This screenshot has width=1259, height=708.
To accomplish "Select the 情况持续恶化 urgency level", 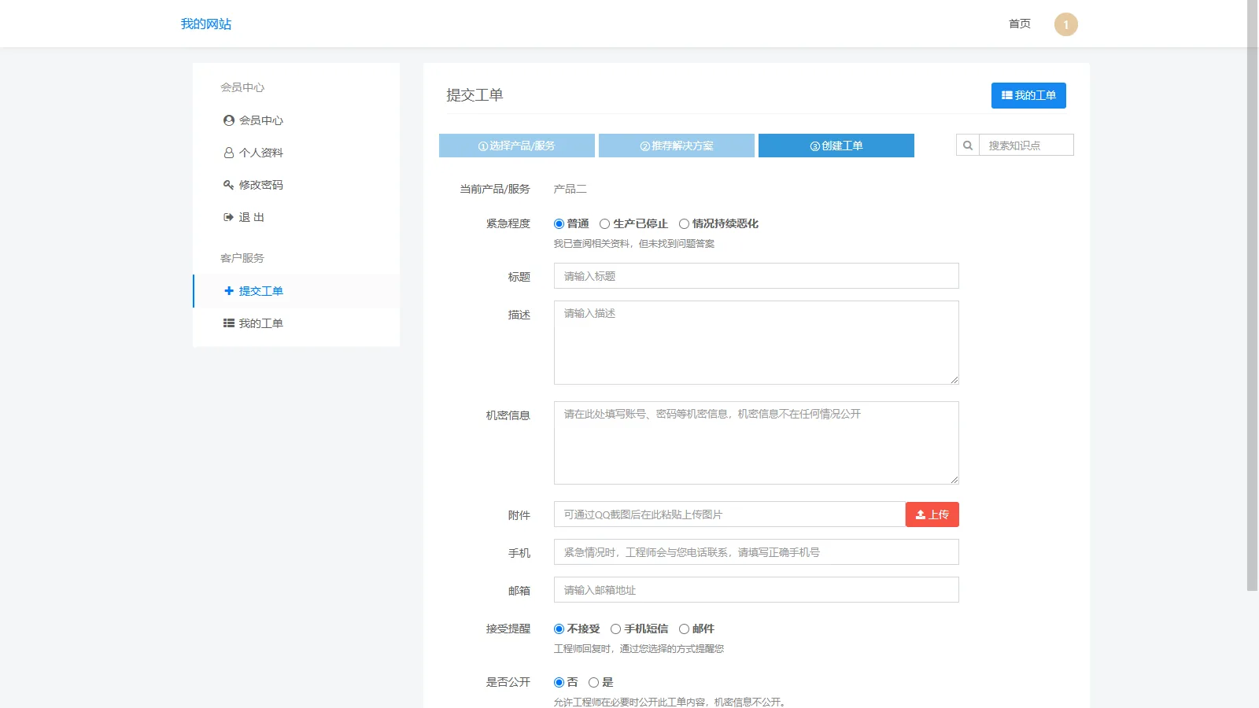I will tap(685, 223).
